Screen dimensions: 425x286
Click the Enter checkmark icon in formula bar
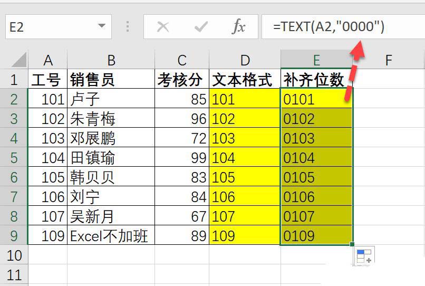tap(200, 27)
